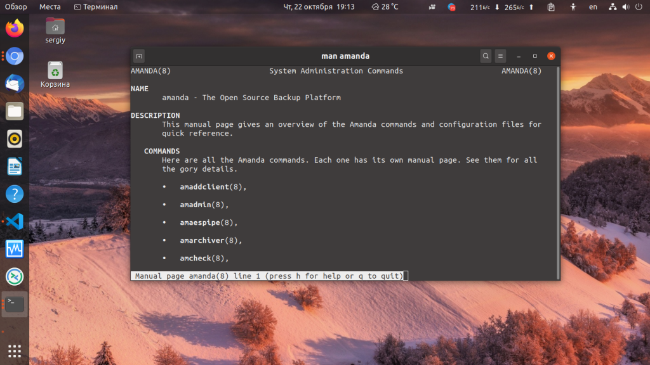The image size is (650, 365).
Task: Open Thunderbird mail from the dock
Action: 15,84
